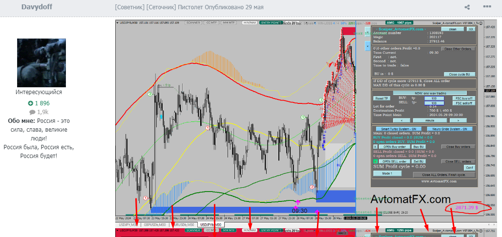Click the < time point back button
The width and height of the screenshot is (502, 237).
click(x=401, y=120)
